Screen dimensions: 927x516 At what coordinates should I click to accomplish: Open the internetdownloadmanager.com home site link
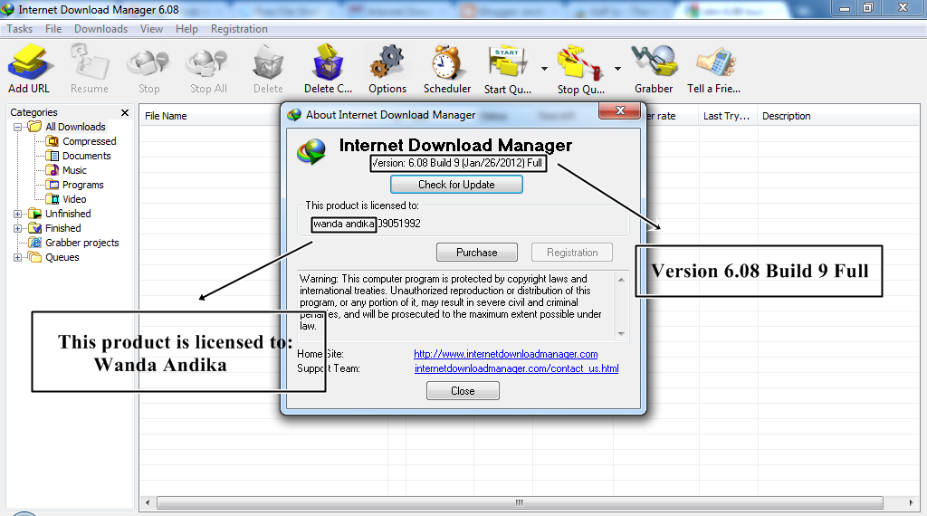(505, 354)
